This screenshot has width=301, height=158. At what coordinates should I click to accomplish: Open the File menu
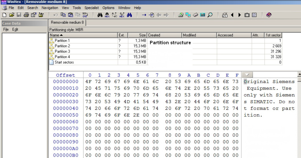[11, 8]
